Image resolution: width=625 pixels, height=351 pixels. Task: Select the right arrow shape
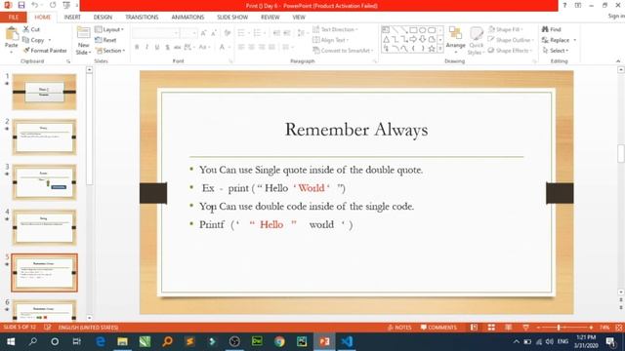pyautogui.click(x=413, y=39)
